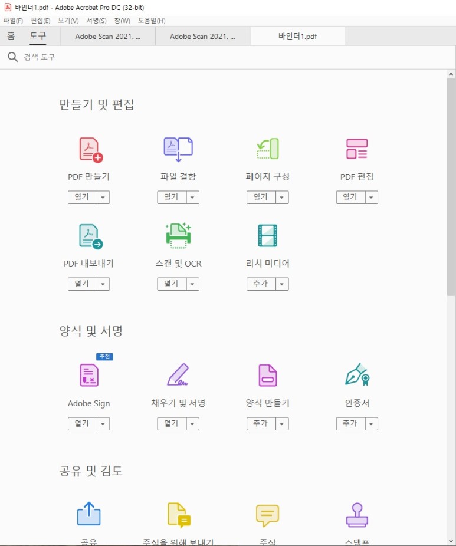Expand dropdown arrow next to PDF 편집 열기
Image resolution: width=456 pixels, height=546 pixels.
coord(372,198)
